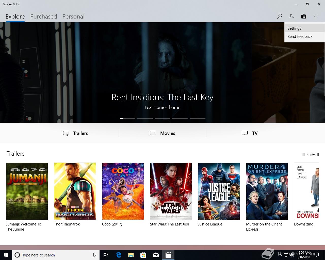
Task: Click the 'Jumanji: Welcome To The Jungle' title text
Action: (24, 226)
